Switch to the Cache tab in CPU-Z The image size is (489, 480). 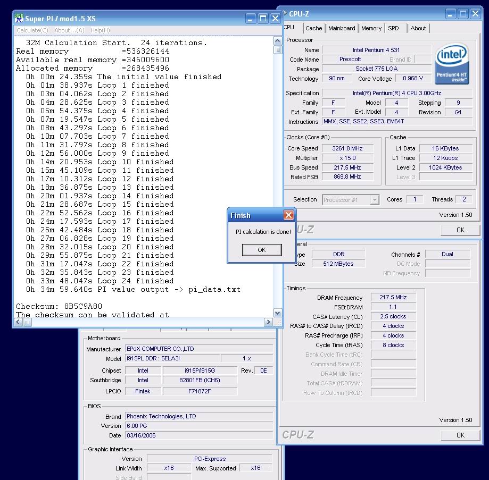314,28
